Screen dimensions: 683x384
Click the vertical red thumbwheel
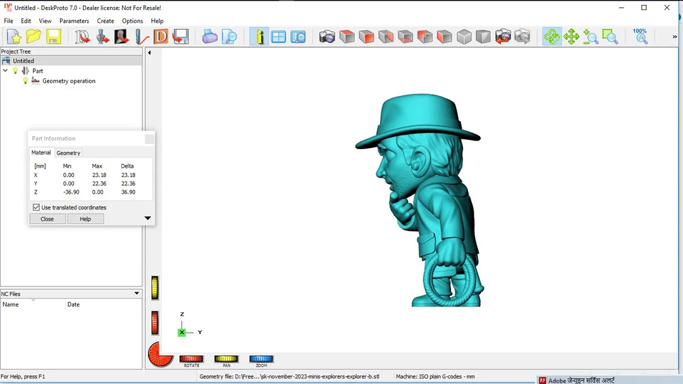155,323
